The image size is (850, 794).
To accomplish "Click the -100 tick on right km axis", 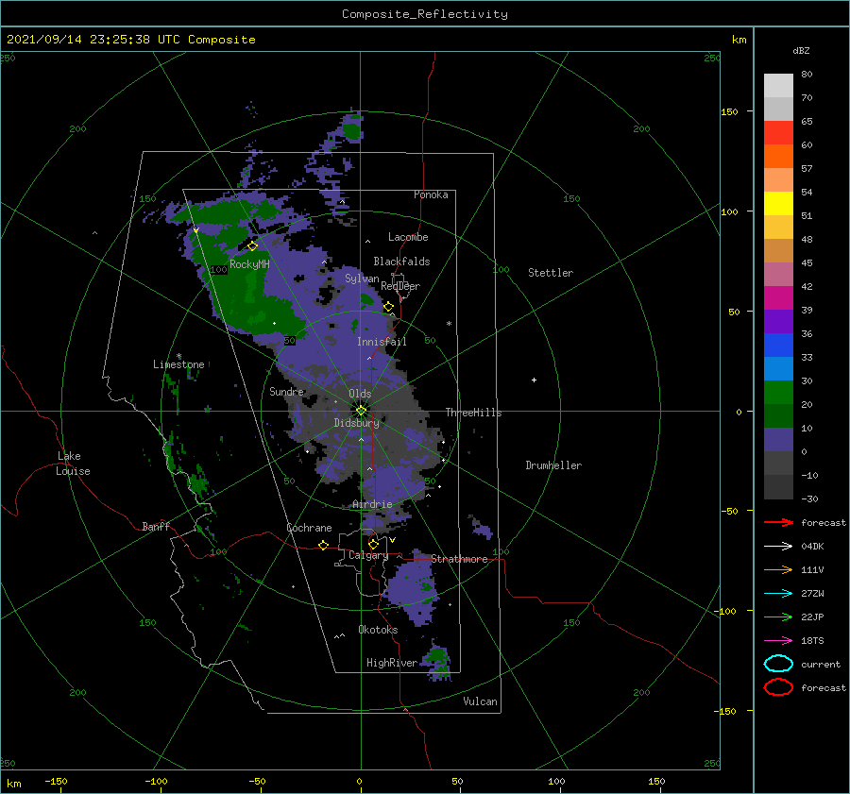I will click(x=724, y=611).
